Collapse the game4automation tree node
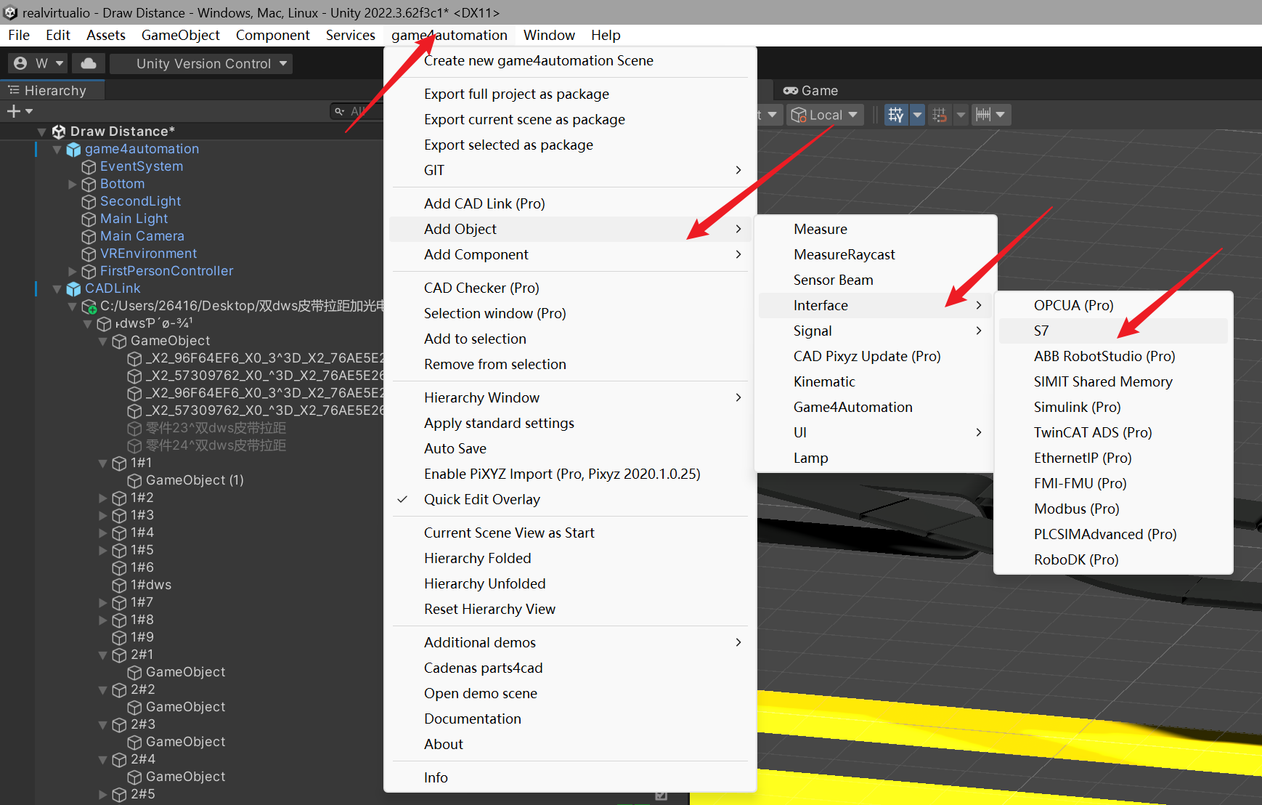The width and height of the screenshot is (1262, 805). (x=57, y=149)
